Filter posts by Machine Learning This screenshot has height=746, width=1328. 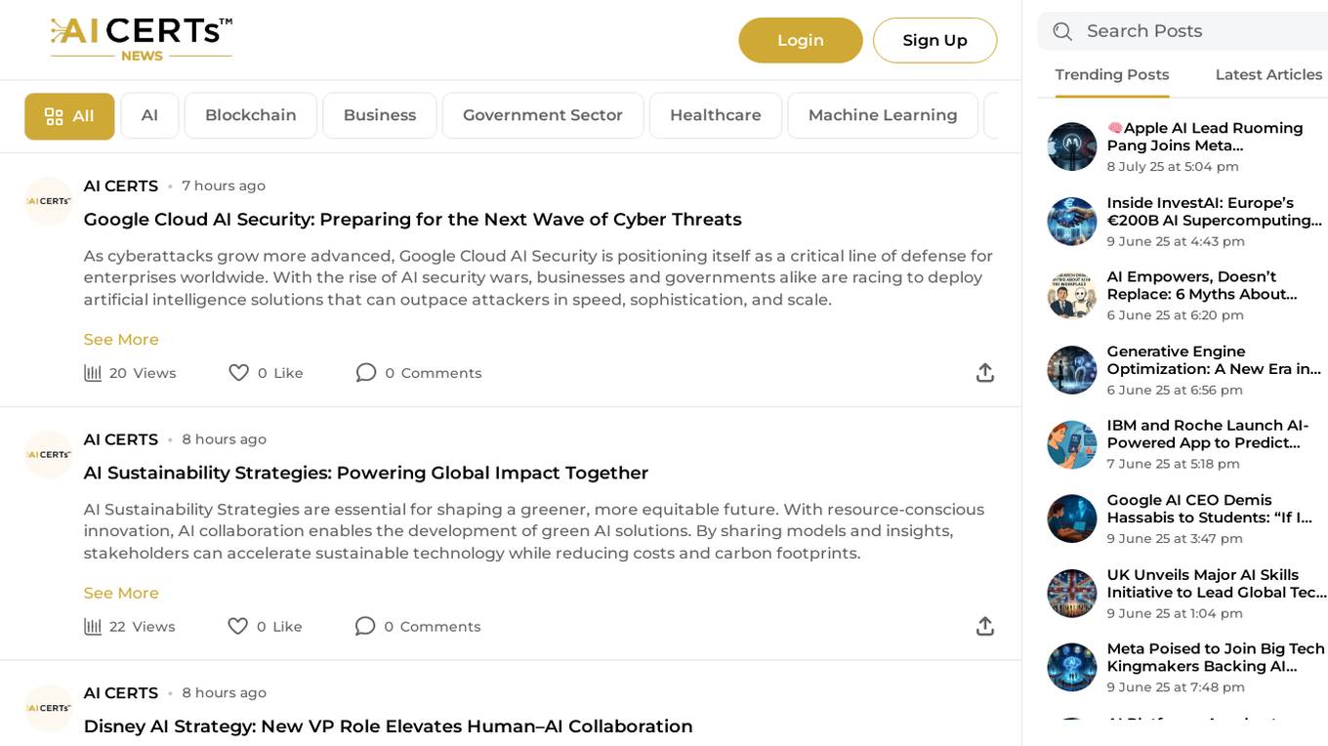pyautogui.click(x=883, y=116)
